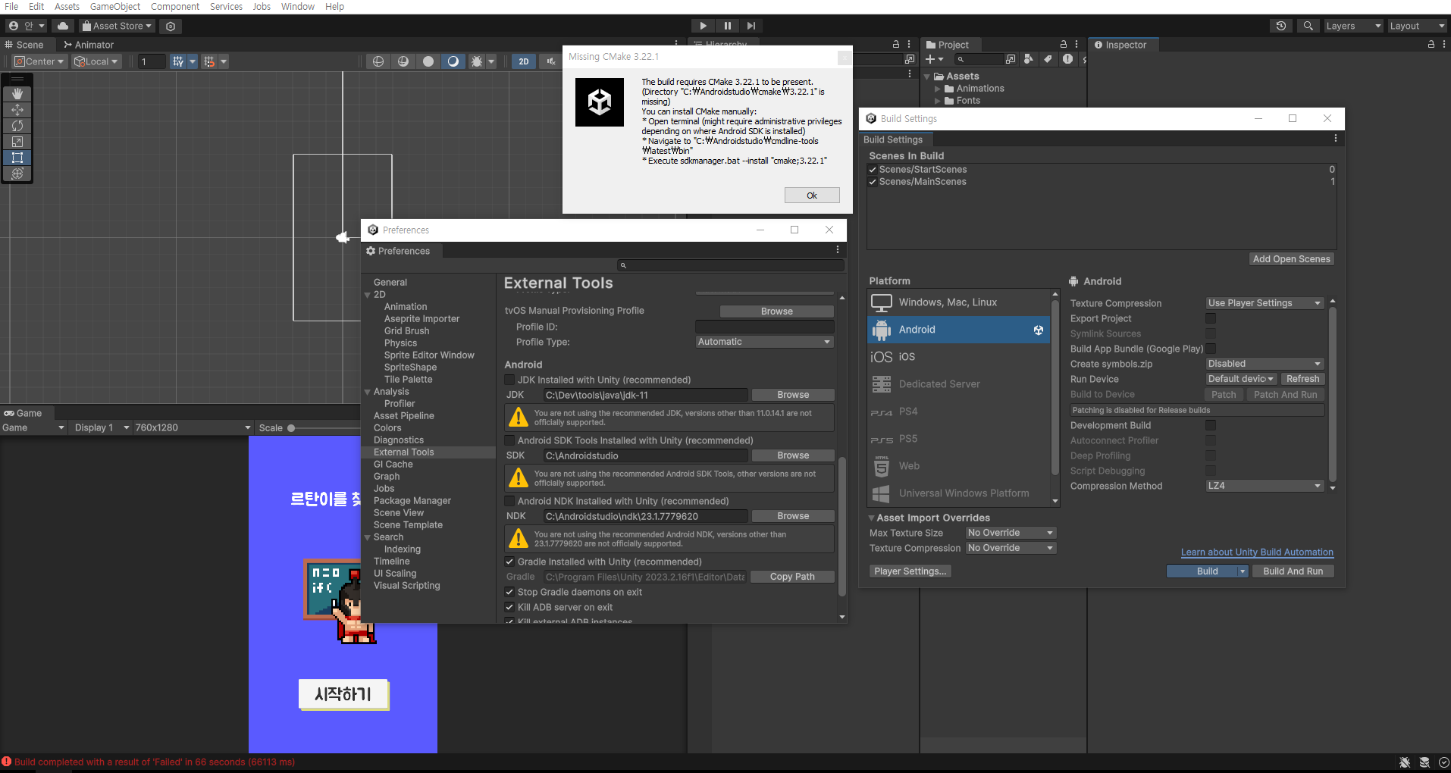Viewport: 1451px width, 773px height.
Task: Open the Component menu
Action: click(x=175, y=7)
